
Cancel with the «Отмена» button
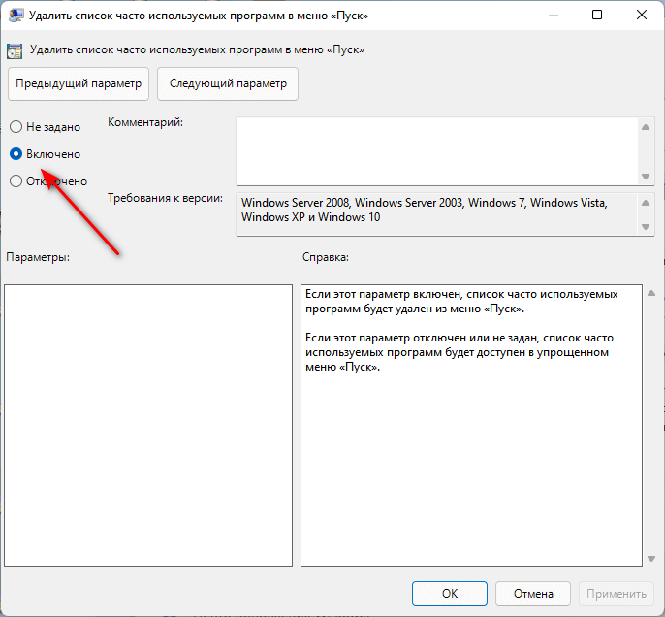[x=533, y=594]
